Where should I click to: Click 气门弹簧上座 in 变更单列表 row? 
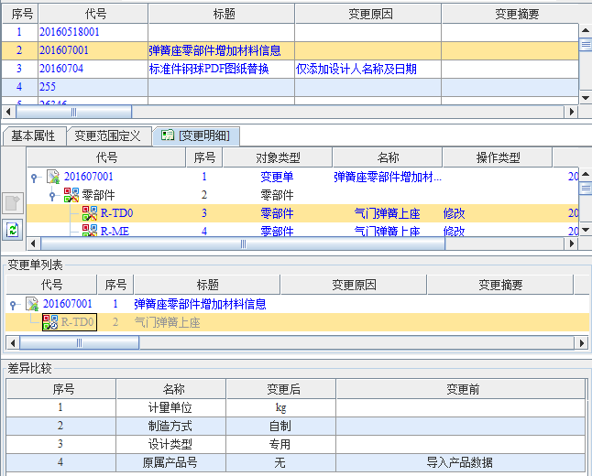168,322
